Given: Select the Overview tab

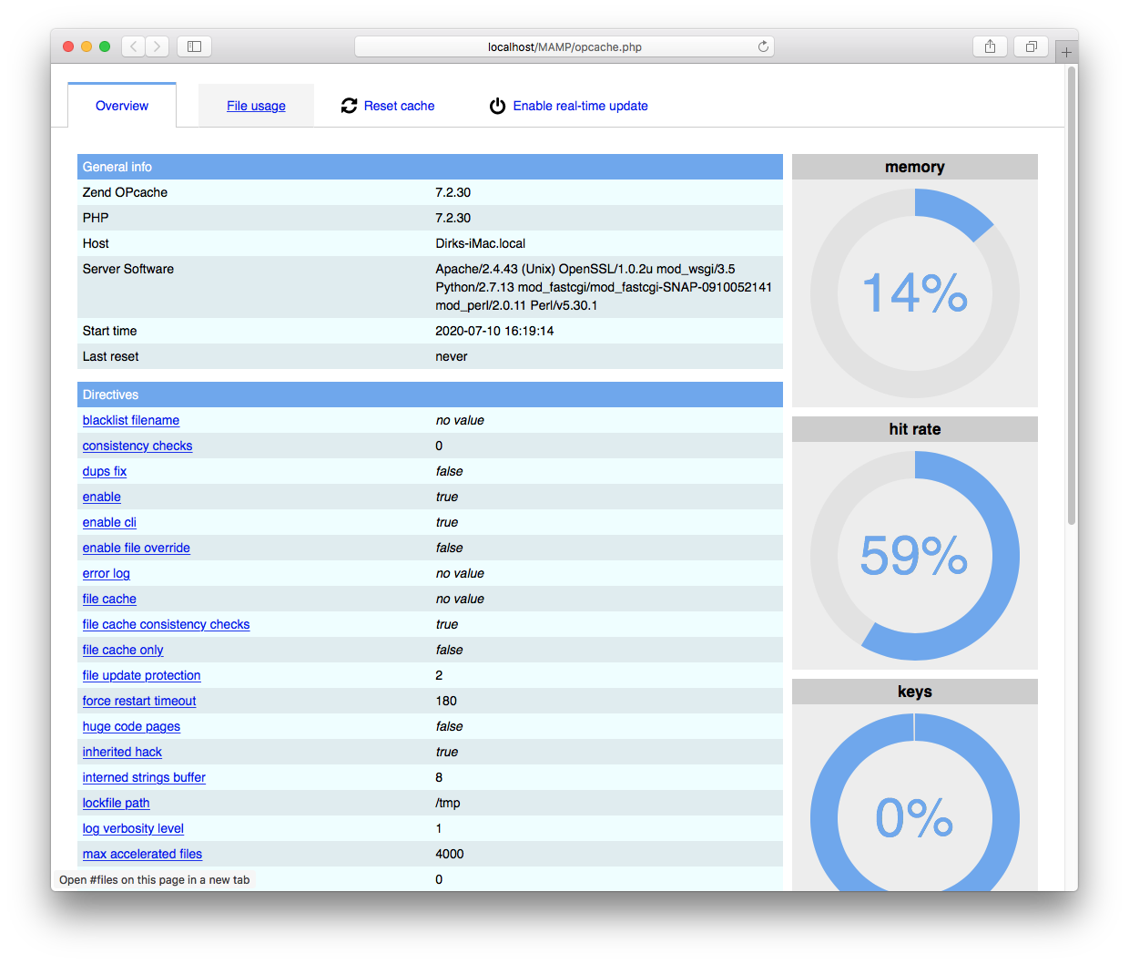Looking at the screenshot, I should tap(121, 106).
